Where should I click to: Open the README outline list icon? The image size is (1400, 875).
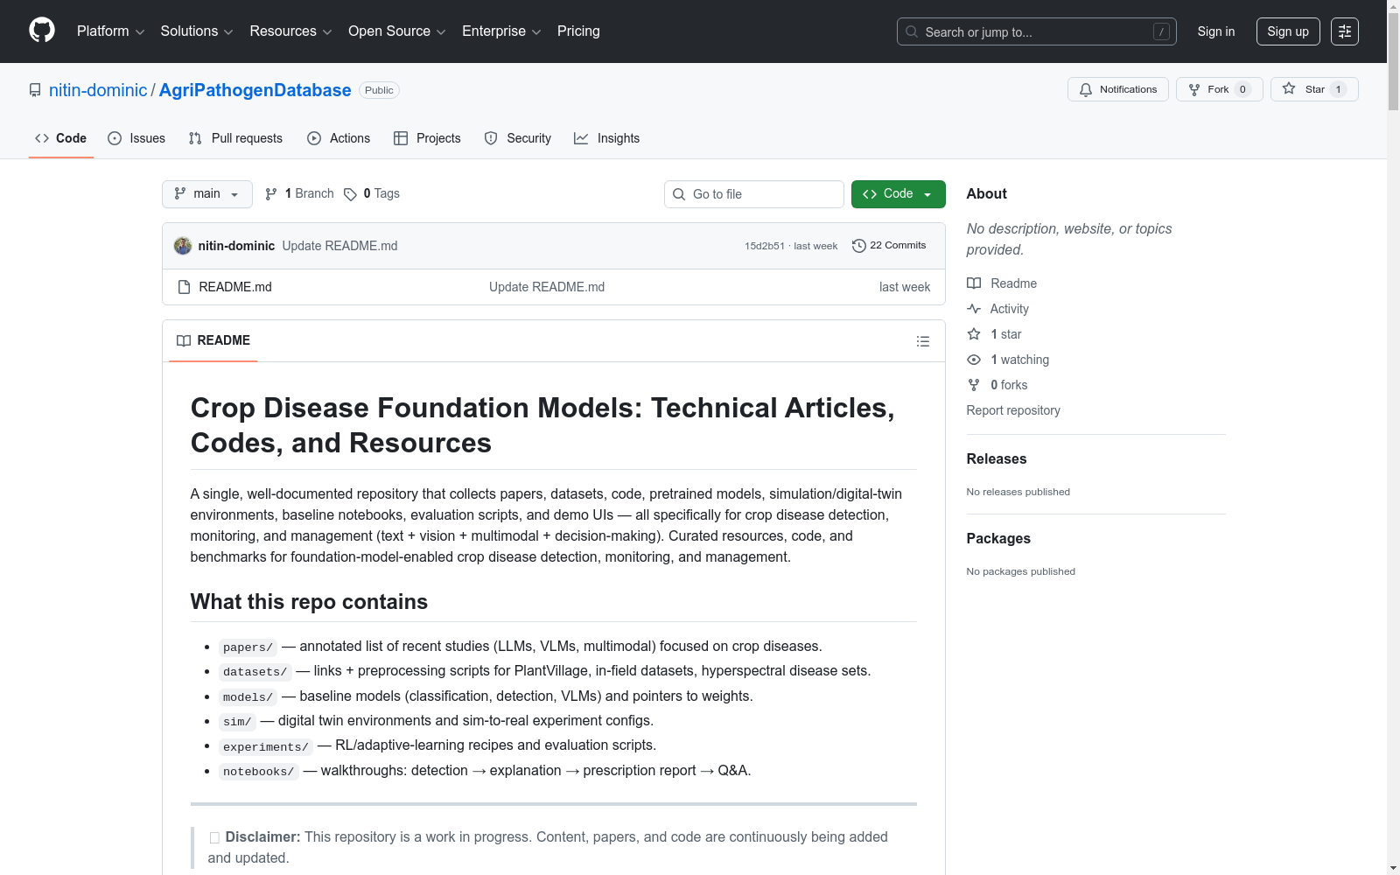pyautogui.click(x=922, y=341)
